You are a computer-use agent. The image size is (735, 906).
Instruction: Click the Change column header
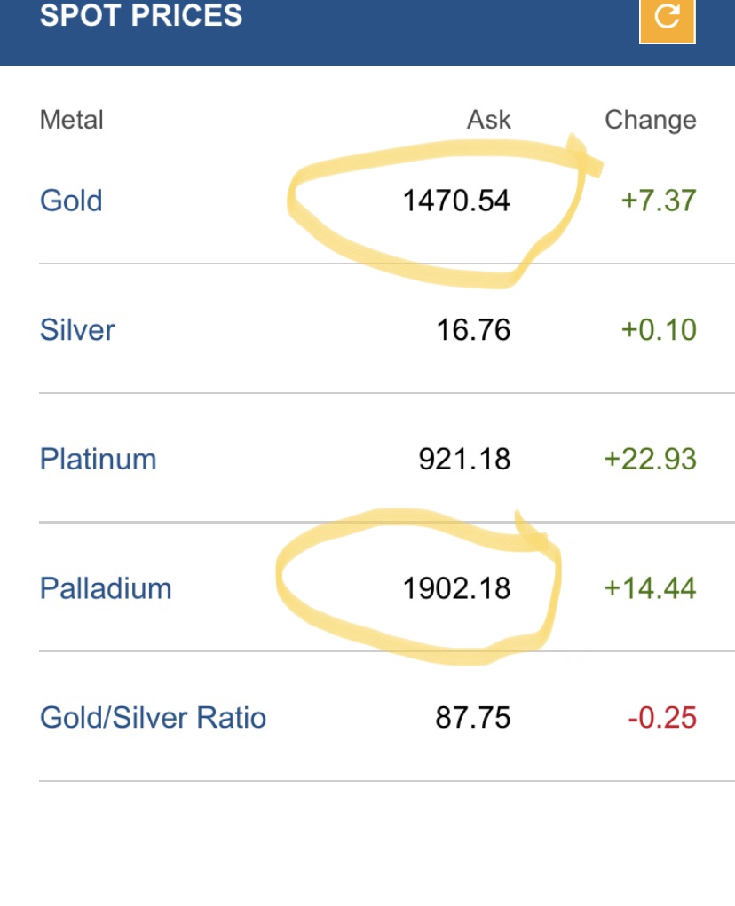pyautogui.click(x=651, y=121)
